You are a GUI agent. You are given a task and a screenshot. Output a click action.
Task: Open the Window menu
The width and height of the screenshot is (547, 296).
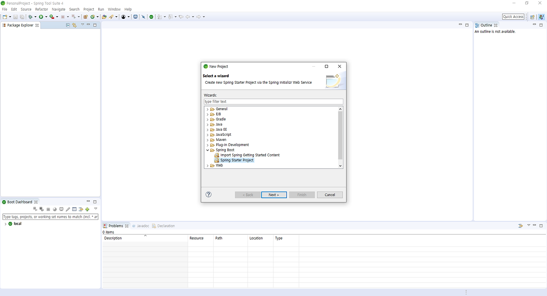[x=114, y=9]
